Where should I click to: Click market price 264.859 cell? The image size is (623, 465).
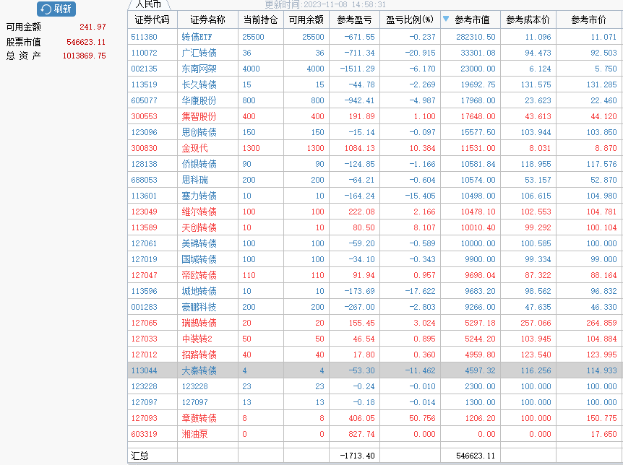[601, 323]
